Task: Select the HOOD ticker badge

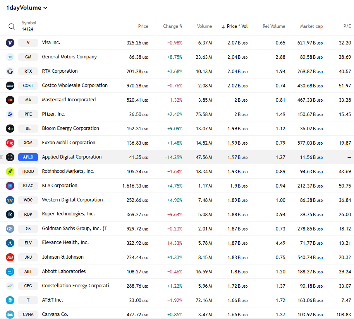Action: [28, 172]
